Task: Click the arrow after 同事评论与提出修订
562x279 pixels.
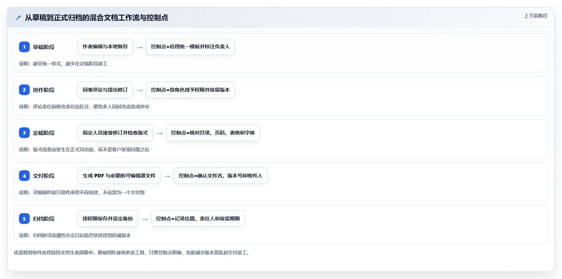Action: 140,90
